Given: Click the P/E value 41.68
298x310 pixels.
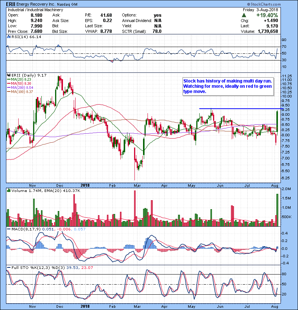Looking at the screenshot, I should point(106,15).
